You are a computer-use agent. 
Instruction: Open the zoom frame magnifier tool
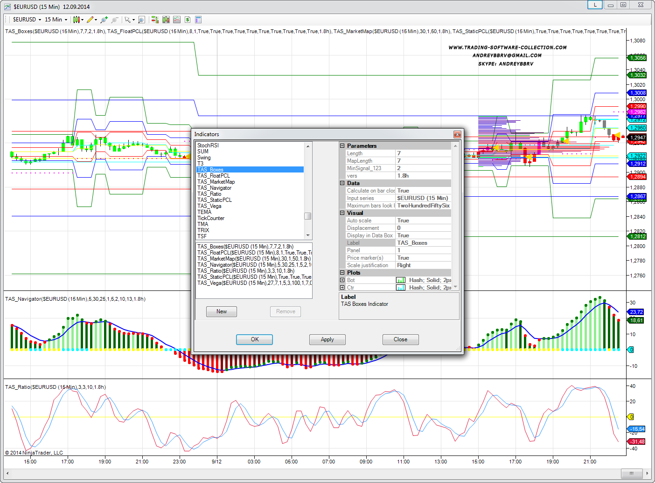pos(141,20)
